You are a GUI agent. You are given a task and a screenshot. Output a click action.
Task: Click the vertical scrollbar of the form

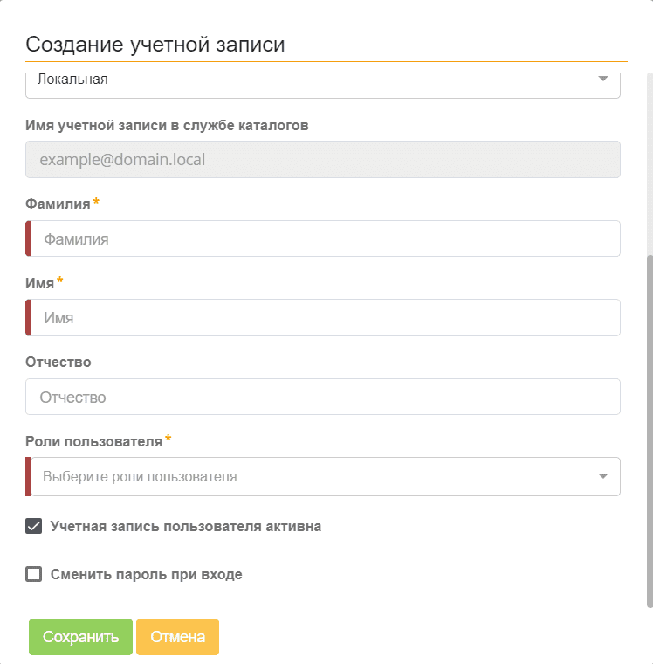point(649,428)
